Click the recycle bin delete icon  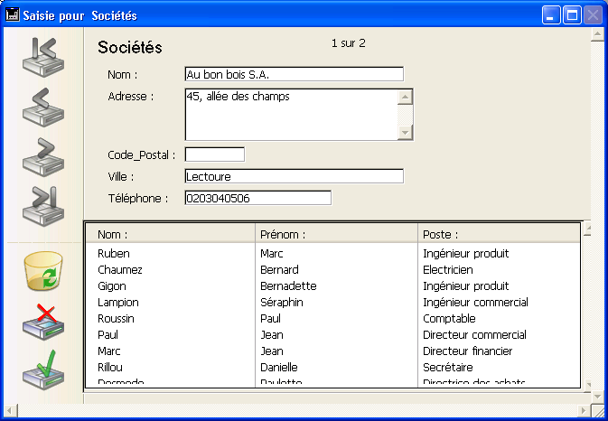[42, 272]
